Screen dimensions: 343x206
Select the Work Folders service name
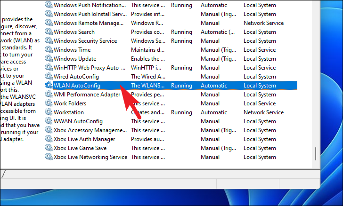70,103
